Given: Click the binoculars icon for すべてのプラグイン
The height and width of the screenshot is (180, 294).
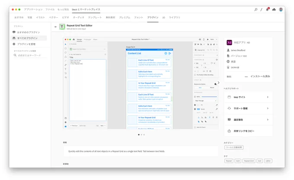Looking at the screenshot, I should pos(14,38).
